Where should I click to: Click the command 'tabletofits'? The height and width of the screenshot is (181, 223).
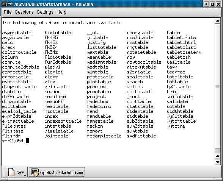coord(181,37)
